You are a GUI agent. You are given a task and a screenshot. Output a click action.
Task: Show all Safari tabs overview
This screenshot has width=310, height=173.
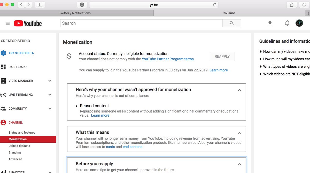click(x=304, y=5)
